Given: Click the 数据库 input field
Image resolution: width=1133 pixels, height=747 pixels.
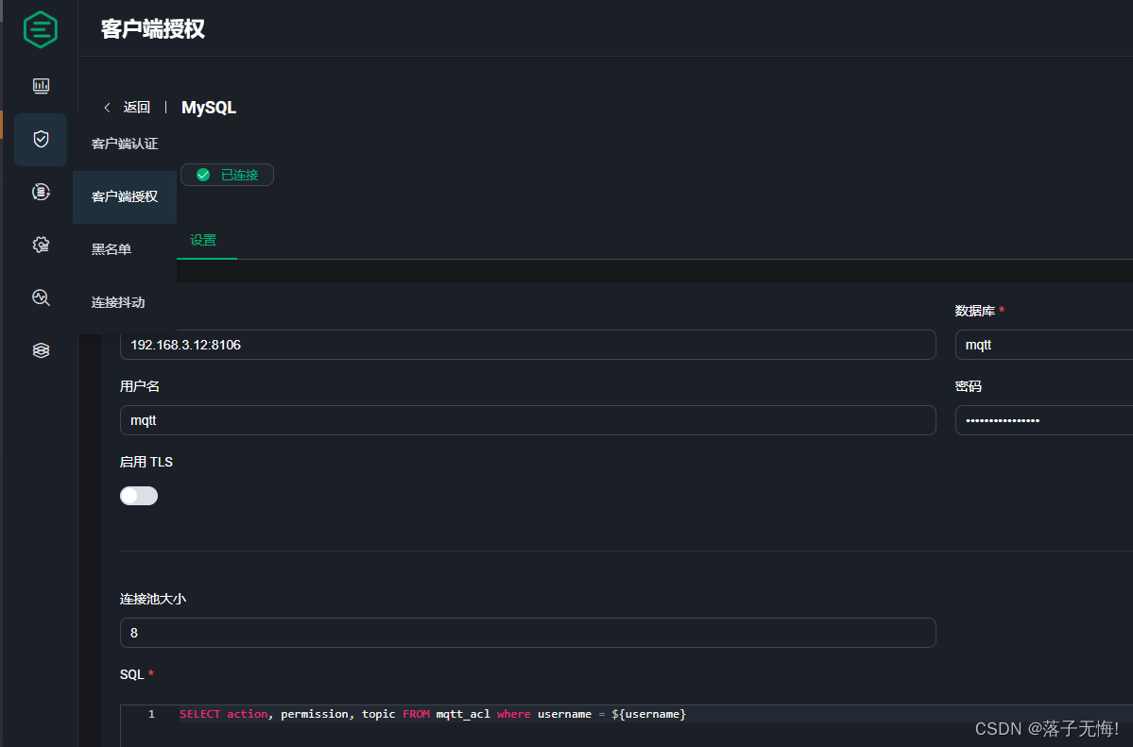Looking at the screenshot, I should 1044,345.
